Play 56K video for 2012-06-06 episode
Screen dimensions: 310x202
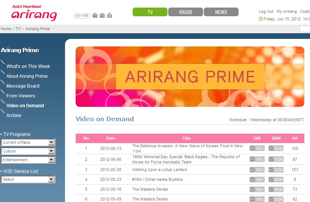(257, 159)
